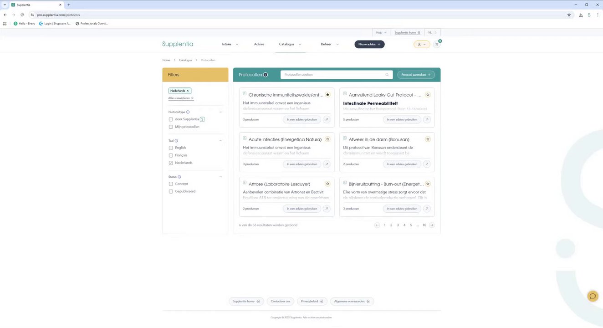The height and width of the screenshot is (328, 603).
Task: Go to Catalogus breadcrumb
Action: (x=185, y=60)
